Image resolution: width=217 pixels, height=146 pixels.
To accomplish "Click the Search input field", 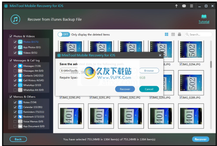I will click(x=198, y=34).
